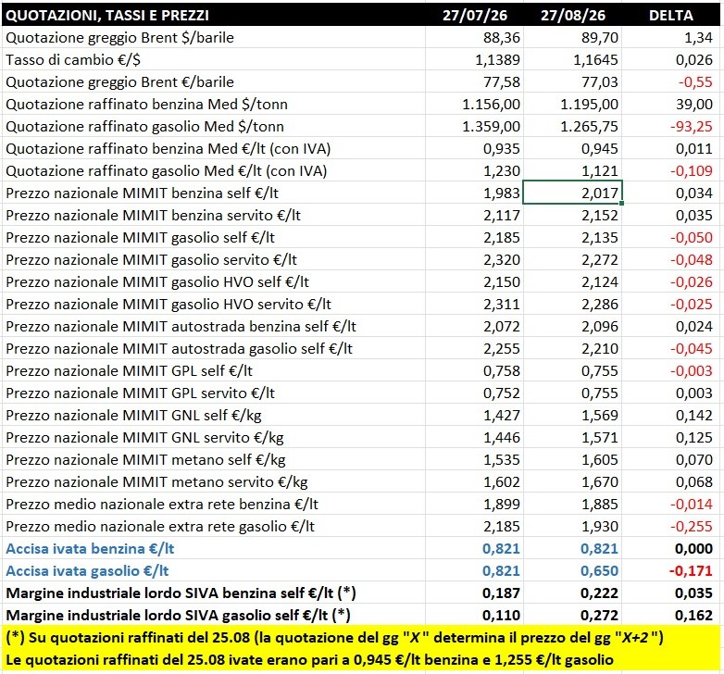Select extra rete gasolio delta -0,255

(x=671, y=526)
